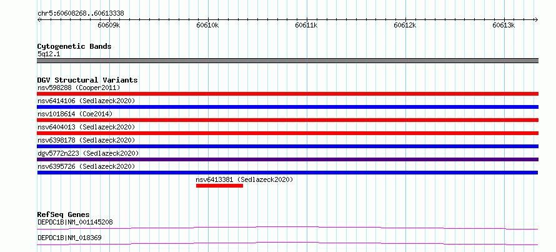Image resolution: width=556 pixels, height=252 pixels.
Task: Open the nsv6395726 (Sedlazeck2020) blue bar
Action: coord(287,173)
